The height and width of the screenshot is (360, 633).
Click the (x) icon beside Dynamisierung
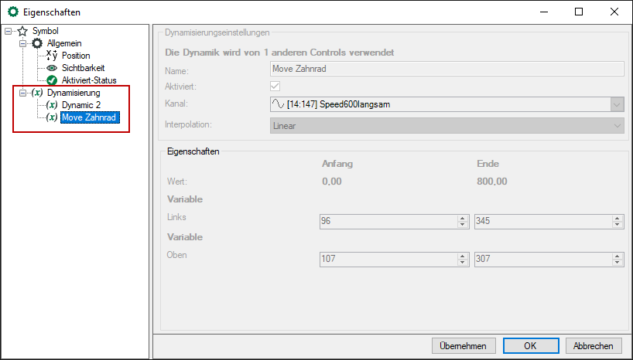click(x=37, y=93)
